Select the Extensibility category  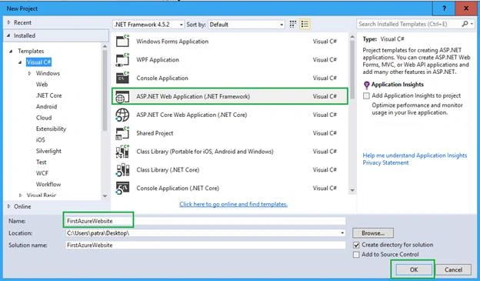coord(51,129)
